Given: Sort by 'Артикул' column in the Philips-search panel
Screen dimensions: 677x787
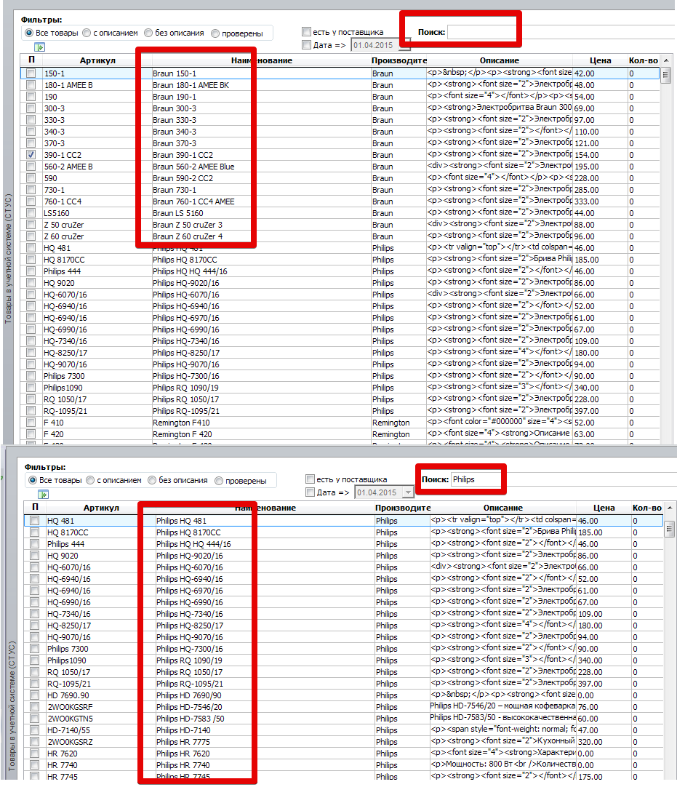Looking at the screenshot, I should pos(101,508).
